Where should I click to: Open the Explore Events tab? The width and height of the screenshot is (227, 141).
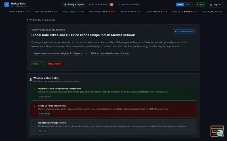101,5
